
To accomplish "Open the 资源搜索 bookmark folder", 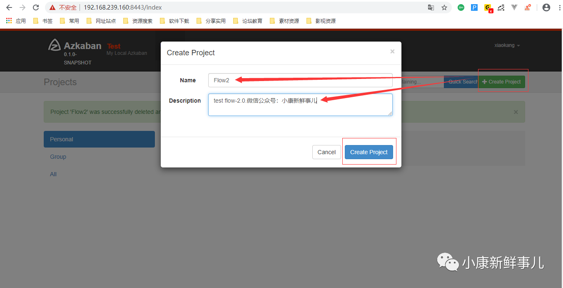I will tap(137, 21).
